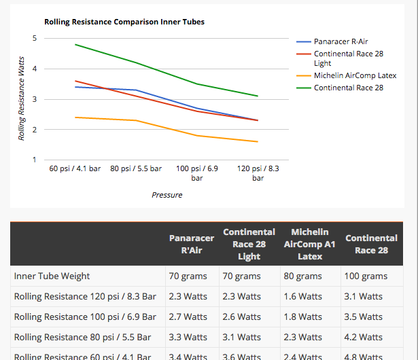The height and width of the screenshot is (360, 418).
Task: Click the '60 psi / 4.1 bar' axis label
Action: tap(75, 168)
